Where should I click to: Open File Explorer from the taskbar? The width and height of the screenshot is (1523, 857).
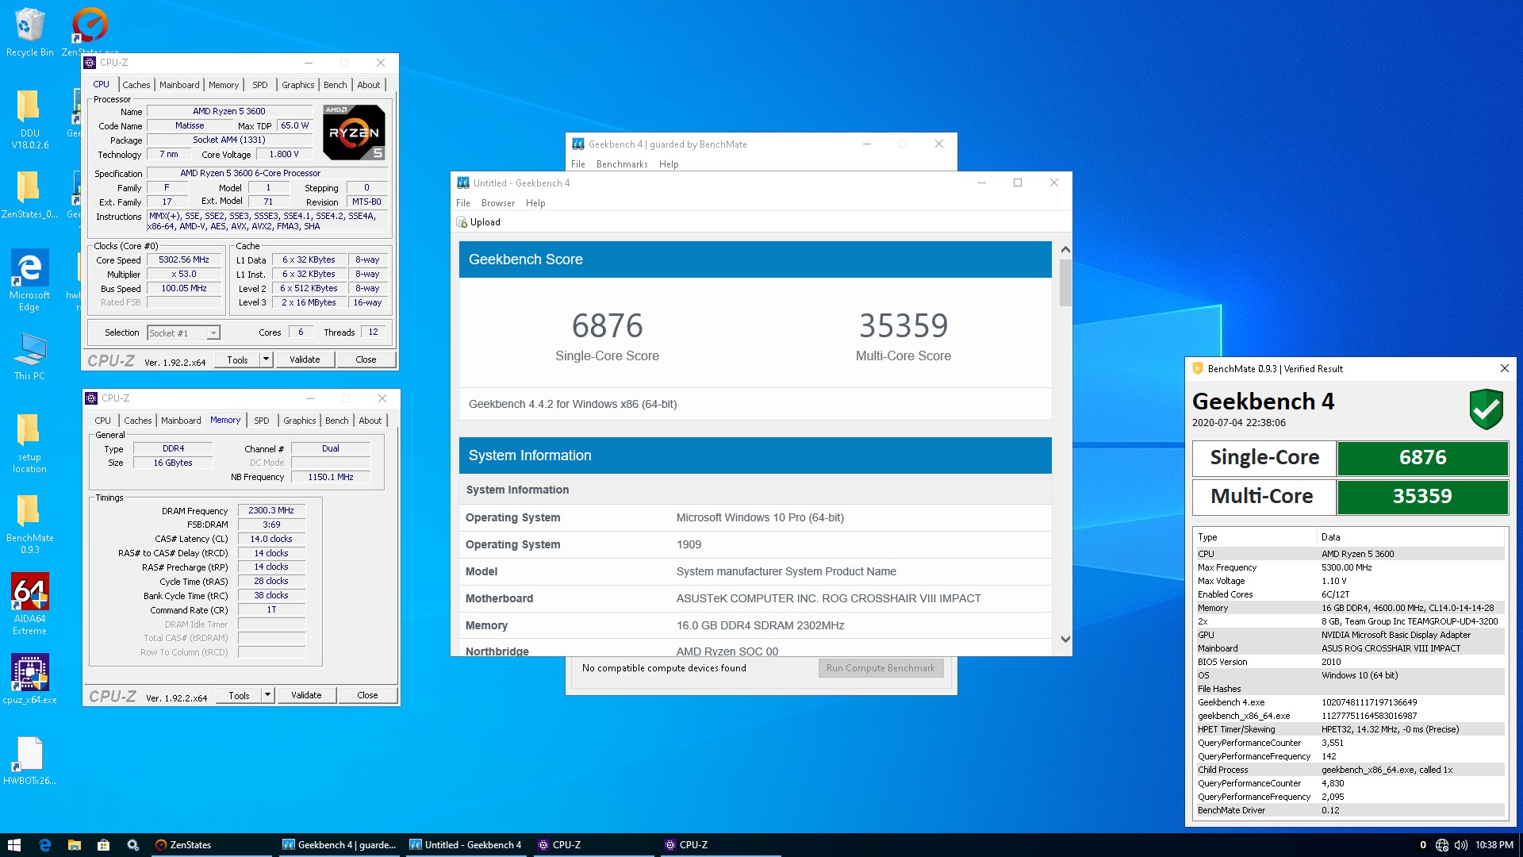click(x=74, y=845)
